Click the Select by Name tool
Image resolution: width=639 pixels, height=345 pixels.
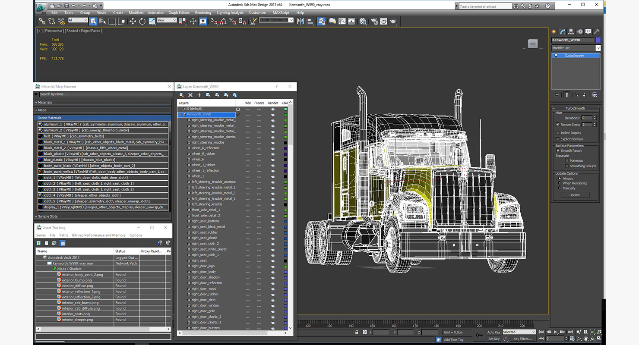(x=102, y=21)
